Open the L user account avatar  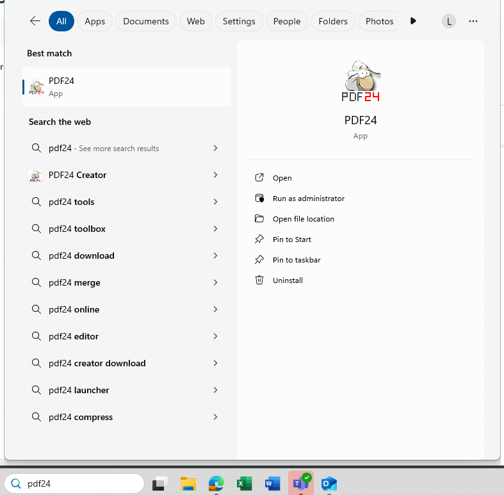click(449, 21)
